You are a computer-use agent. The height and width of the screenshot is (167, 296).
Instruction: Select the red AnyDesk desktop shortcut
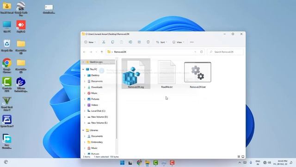pos(21,26)
